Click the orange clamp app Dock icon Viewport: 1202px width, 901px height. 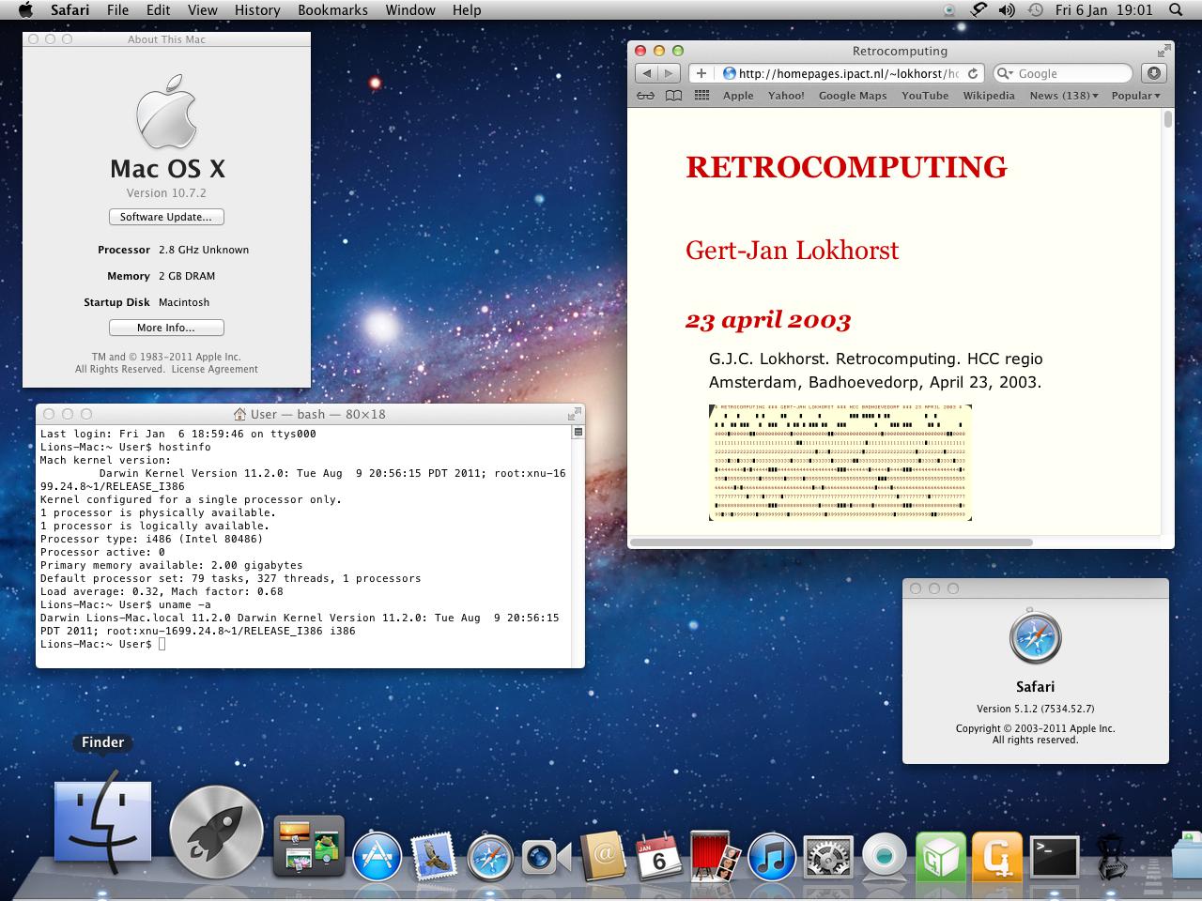tap(997, 856)
